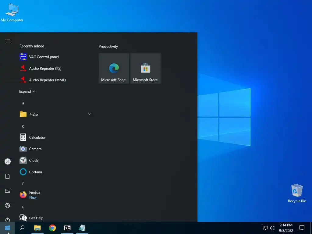Open Get Help app

click(55, 218)
